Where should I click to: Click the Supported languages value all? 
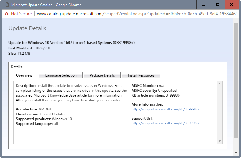(56, 124)
